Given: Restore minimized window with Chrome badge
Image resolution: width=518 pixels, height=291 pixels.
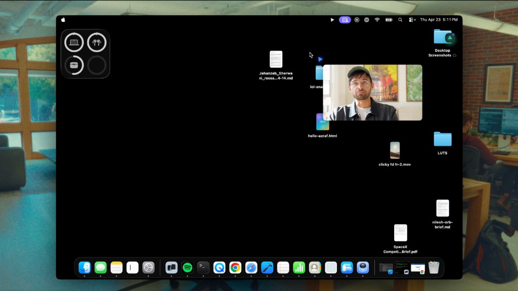Looking at the screenshot, I should (418, 269).
